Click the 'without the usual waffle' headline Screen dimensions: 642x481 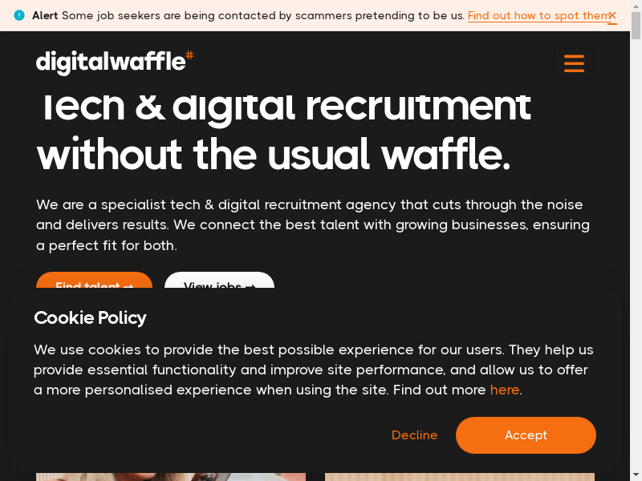[x=273, y=155]
